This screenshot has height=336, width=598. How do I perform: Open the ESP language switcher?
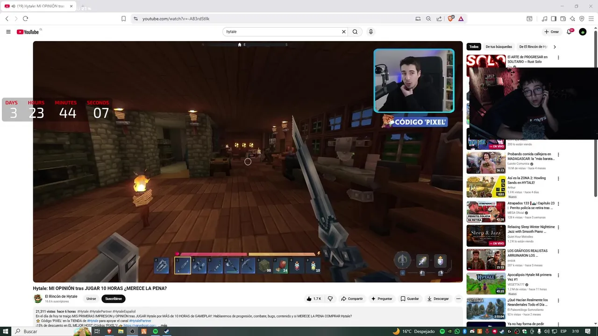click(x=563, y=331)
